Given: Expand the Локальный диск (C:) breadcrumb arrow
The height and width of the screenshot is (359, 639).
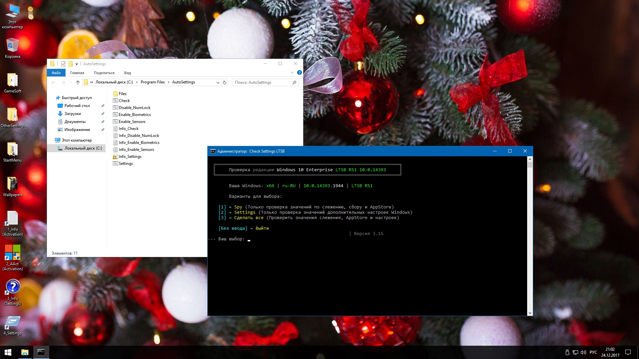Looking at the screenshot, I should click(136, 82).
